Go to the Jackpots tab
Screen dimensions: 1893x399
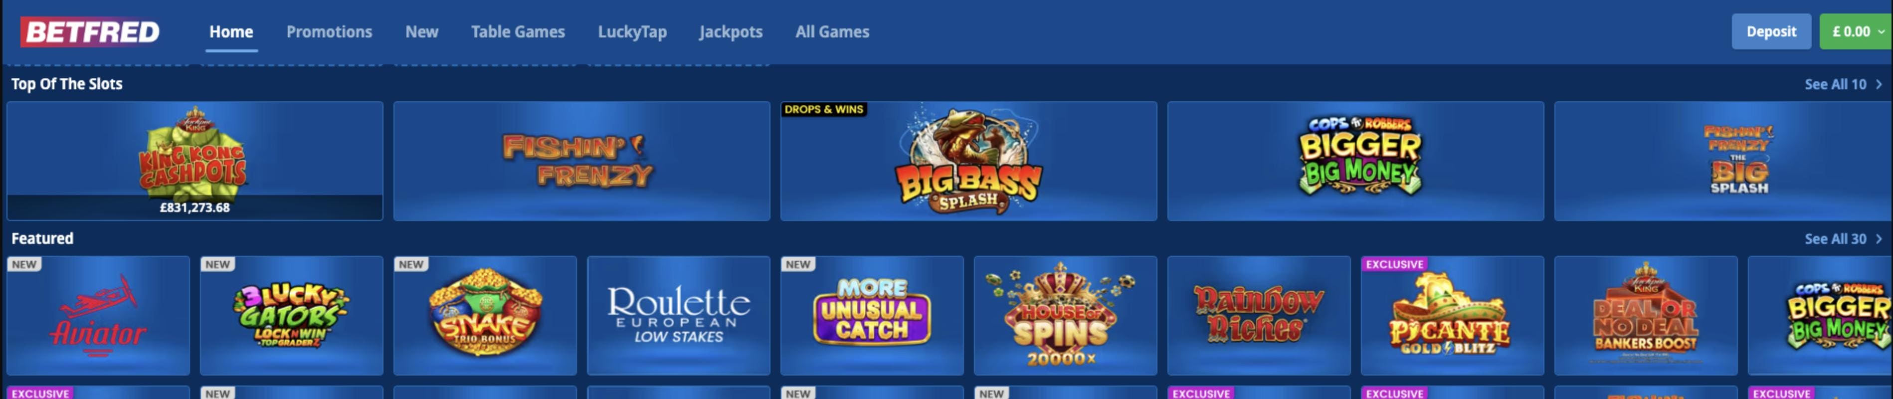coord(731,31)
